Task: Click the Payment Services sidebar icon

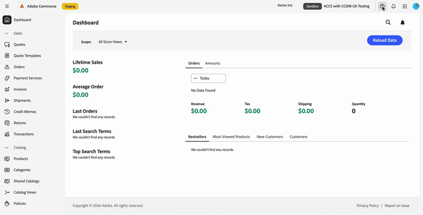Action: (7, 78)
